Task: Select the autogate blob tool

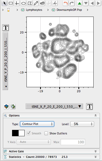Action: [42, 3]
